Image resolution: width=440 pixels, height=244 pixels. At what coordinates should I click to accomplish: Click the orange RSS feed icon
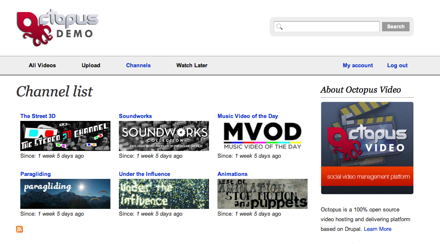19,229
